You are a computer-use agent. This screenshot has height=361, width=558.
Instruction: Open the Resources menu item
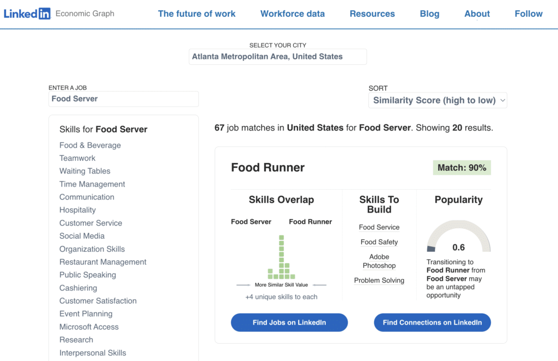(x=372, y=14)
